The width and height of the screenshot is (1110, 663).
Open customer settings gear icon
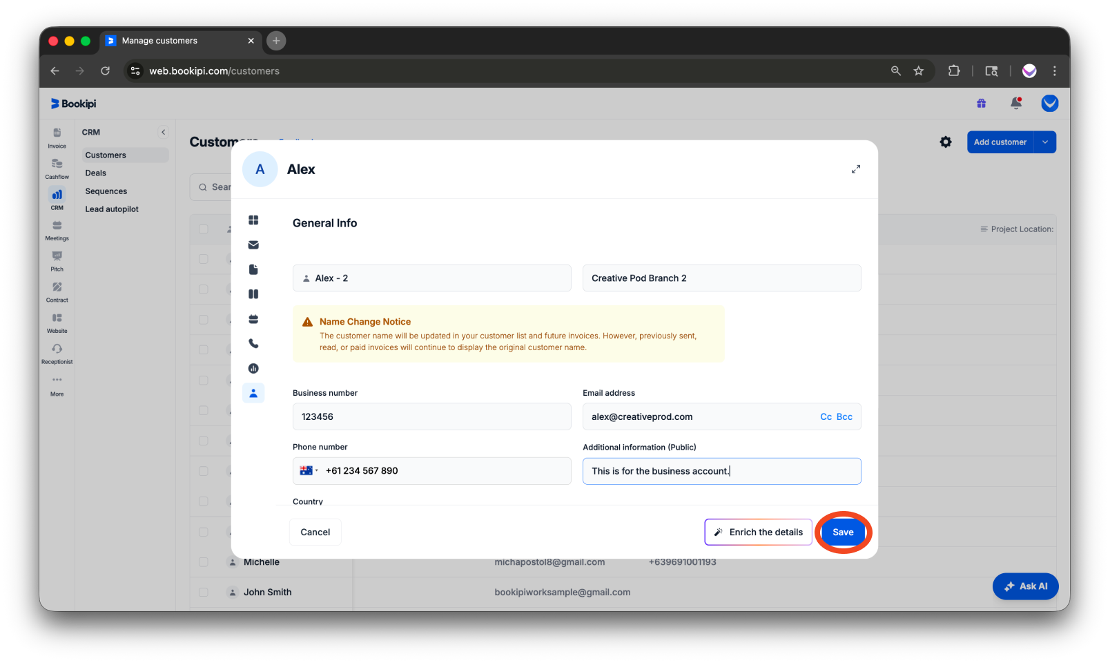(946, 142)
